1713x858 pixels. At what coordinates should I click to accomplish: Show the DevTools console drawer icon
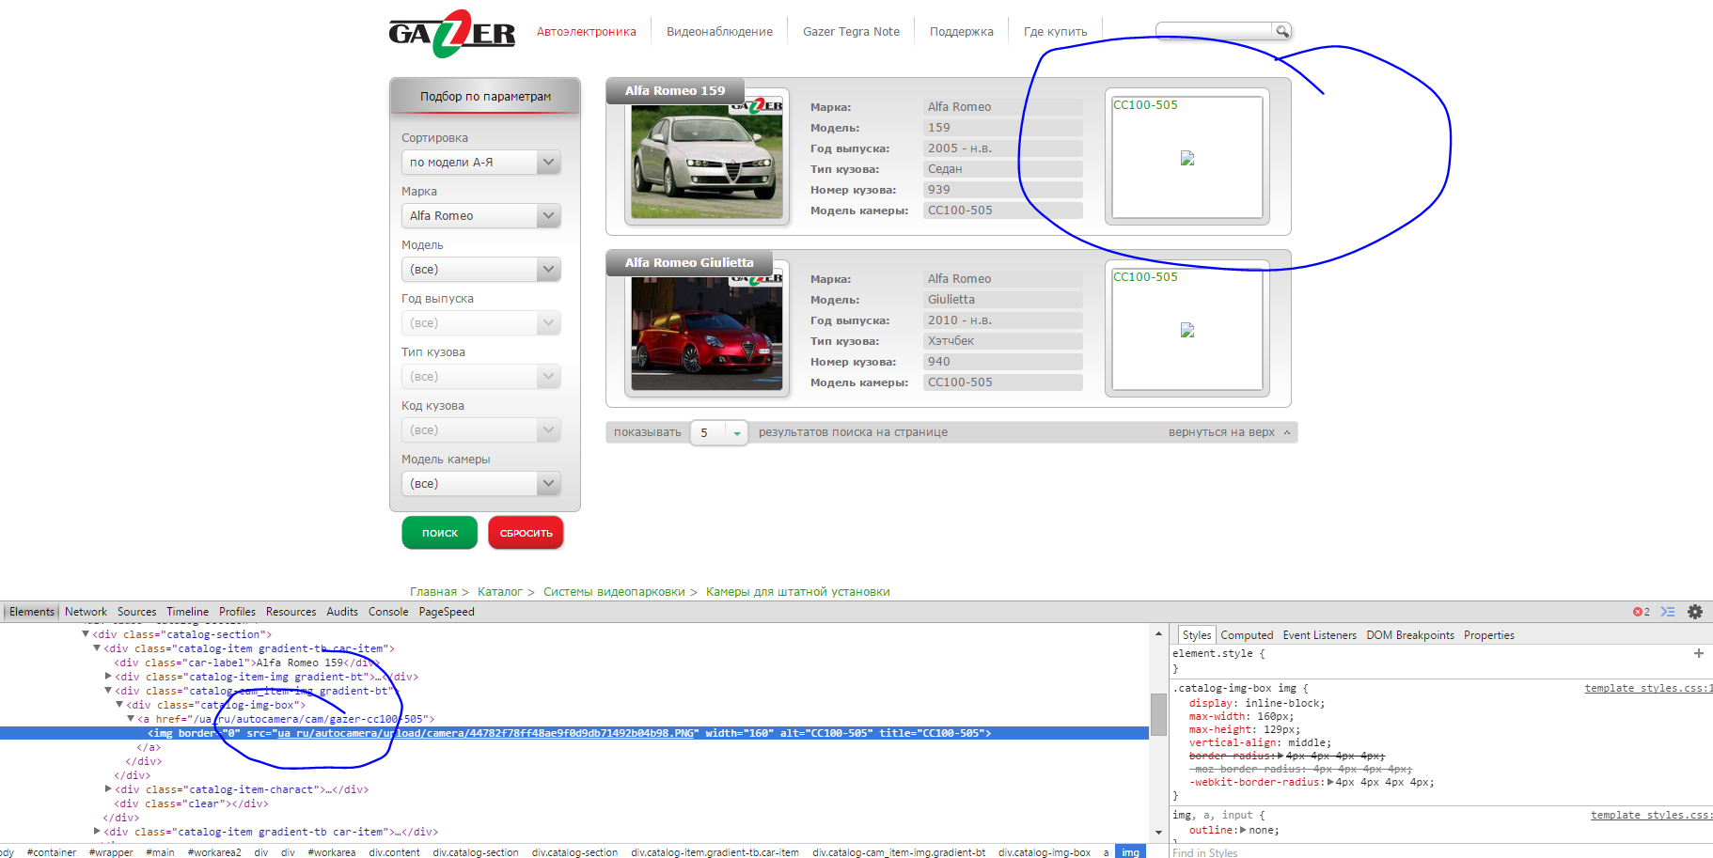(x=1668, y=612)
